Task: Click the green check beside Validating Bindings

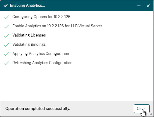Action: click(x=6, y=45)
